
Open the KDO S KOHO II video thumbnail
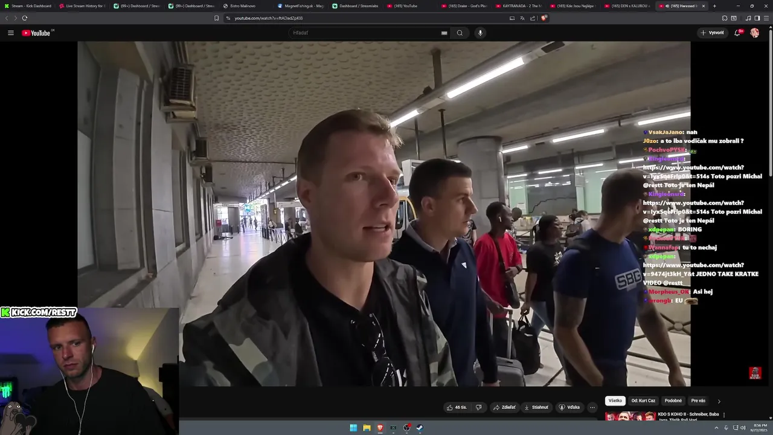point(630,416)
